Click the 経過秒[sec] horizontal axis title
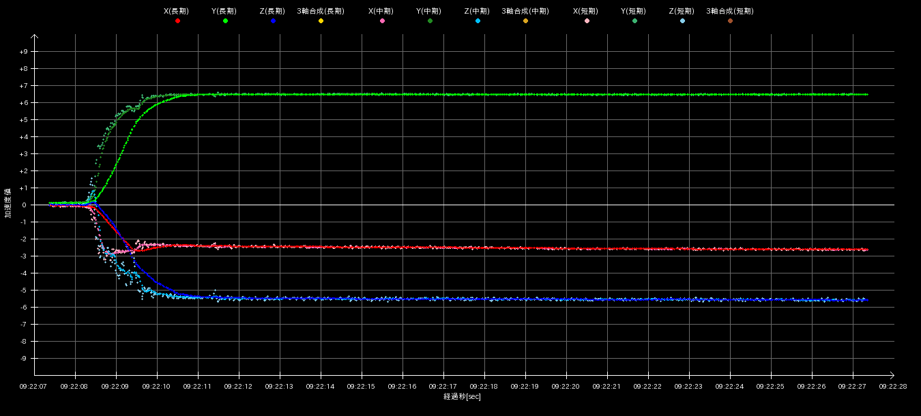The height and width of the screenshot is (416, 921). [462, 396]
